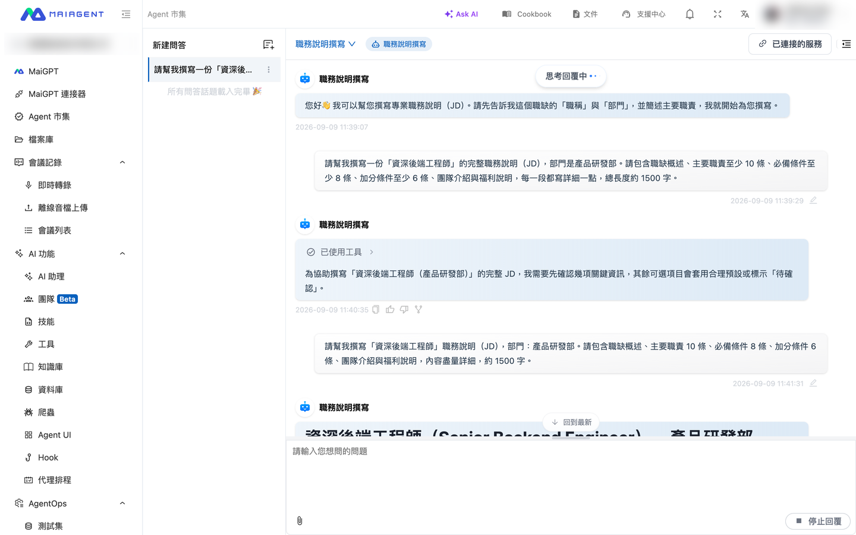Viewport: 856px width, 535px height.
Task: Toggle the right side panel list icon
Action: 846,44
